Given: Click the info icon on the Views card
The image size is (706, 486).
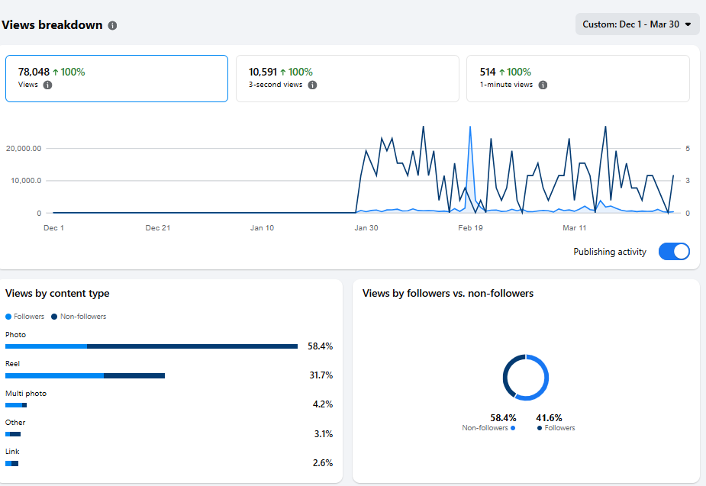Looking at the screenshot, I should point(47,85).
